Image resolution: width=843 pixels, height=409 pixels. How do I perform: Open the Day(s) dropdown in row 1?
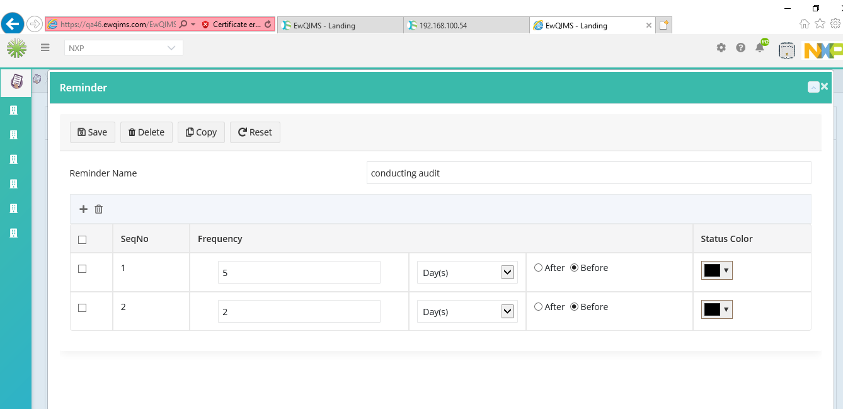[x=467, y=272]
